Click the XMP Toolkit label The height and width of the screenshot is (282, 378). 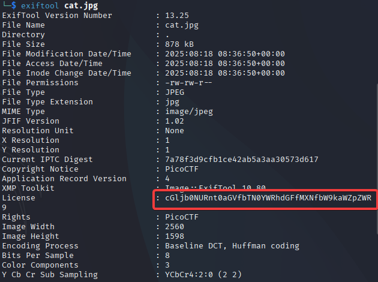28,188
